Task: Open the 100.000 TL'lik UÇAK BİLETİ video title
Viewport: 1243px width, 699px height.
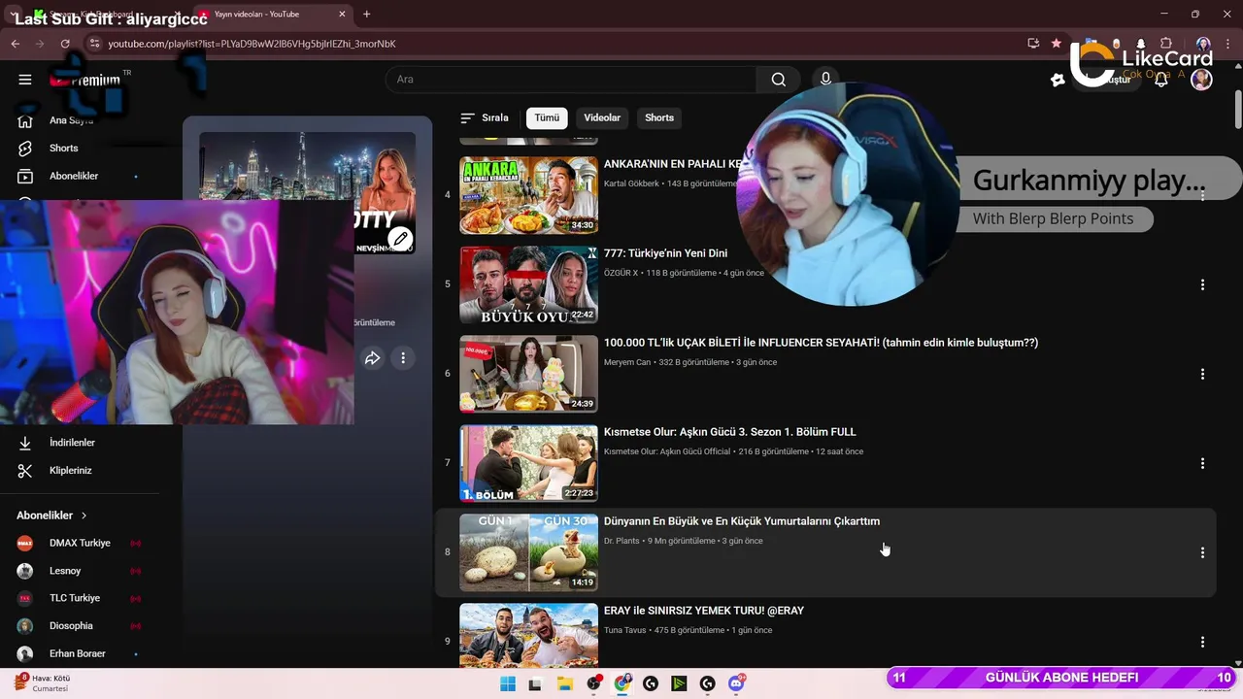Action: (821, 343)
